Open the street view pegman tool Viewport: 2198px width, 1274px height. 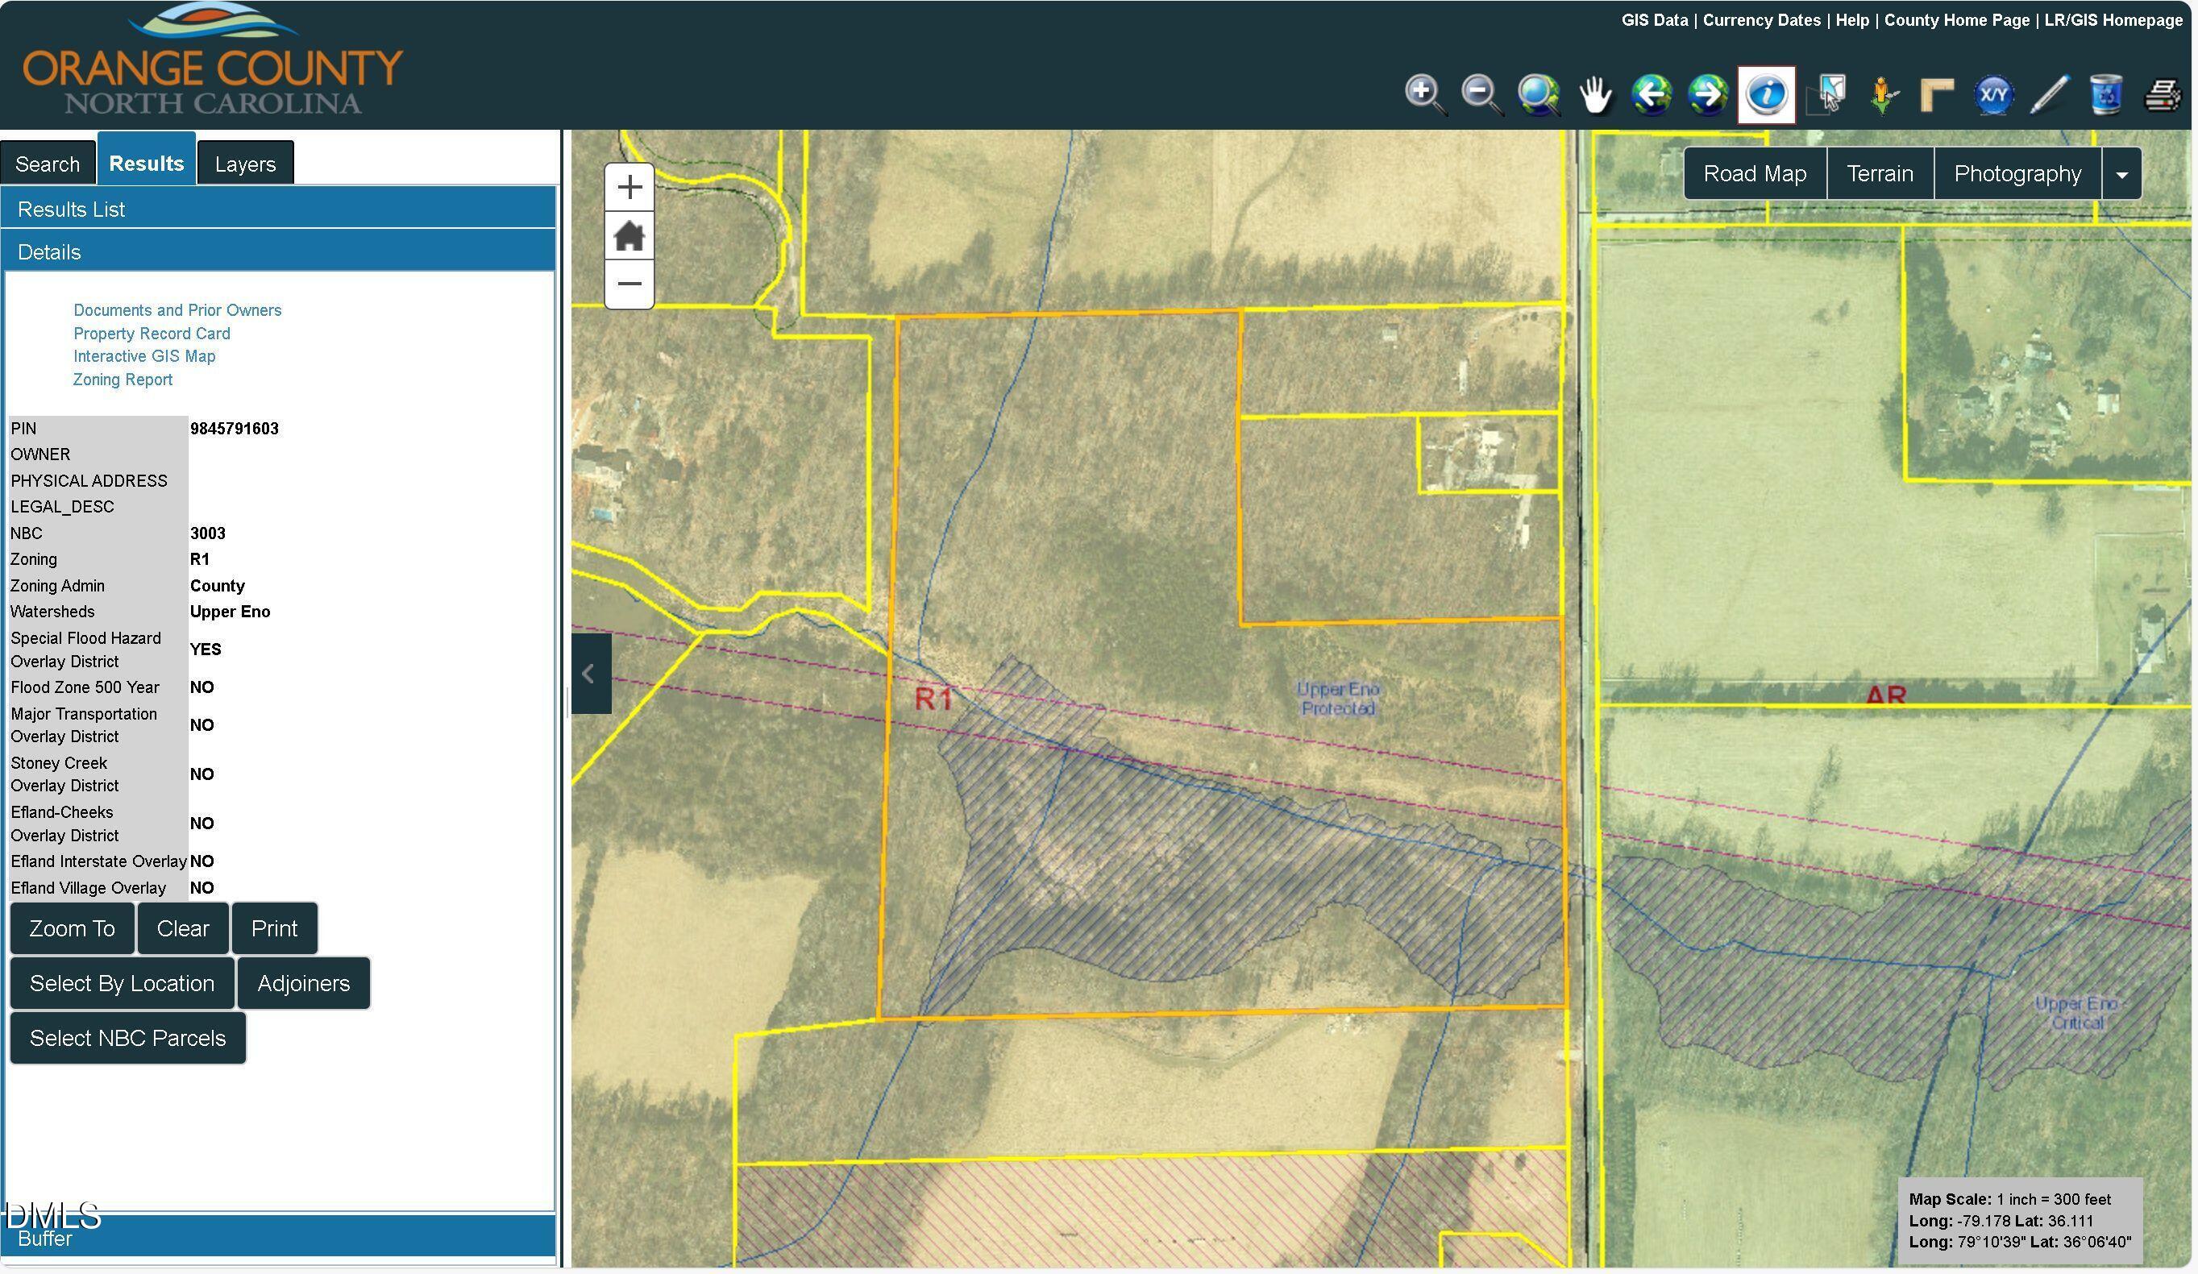click(1883, 94)
